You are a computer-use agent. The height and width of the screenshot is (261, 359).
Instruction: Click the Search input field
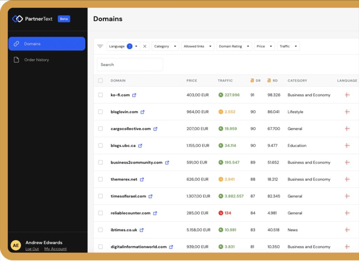pos(130,65)
